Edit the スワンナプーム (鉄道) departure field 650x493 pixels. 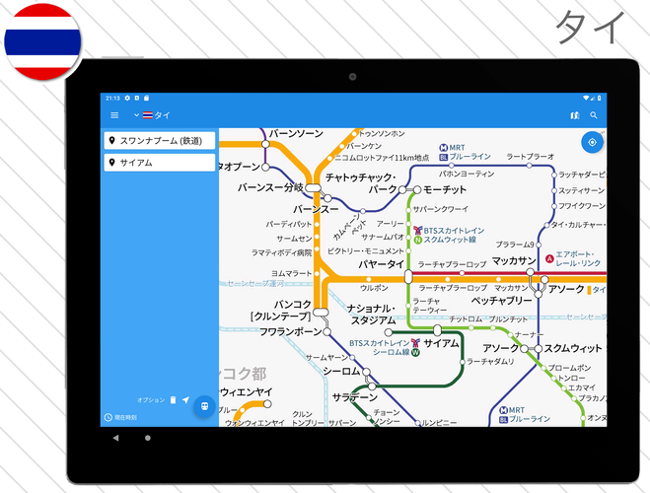click(x=160, y=140)
